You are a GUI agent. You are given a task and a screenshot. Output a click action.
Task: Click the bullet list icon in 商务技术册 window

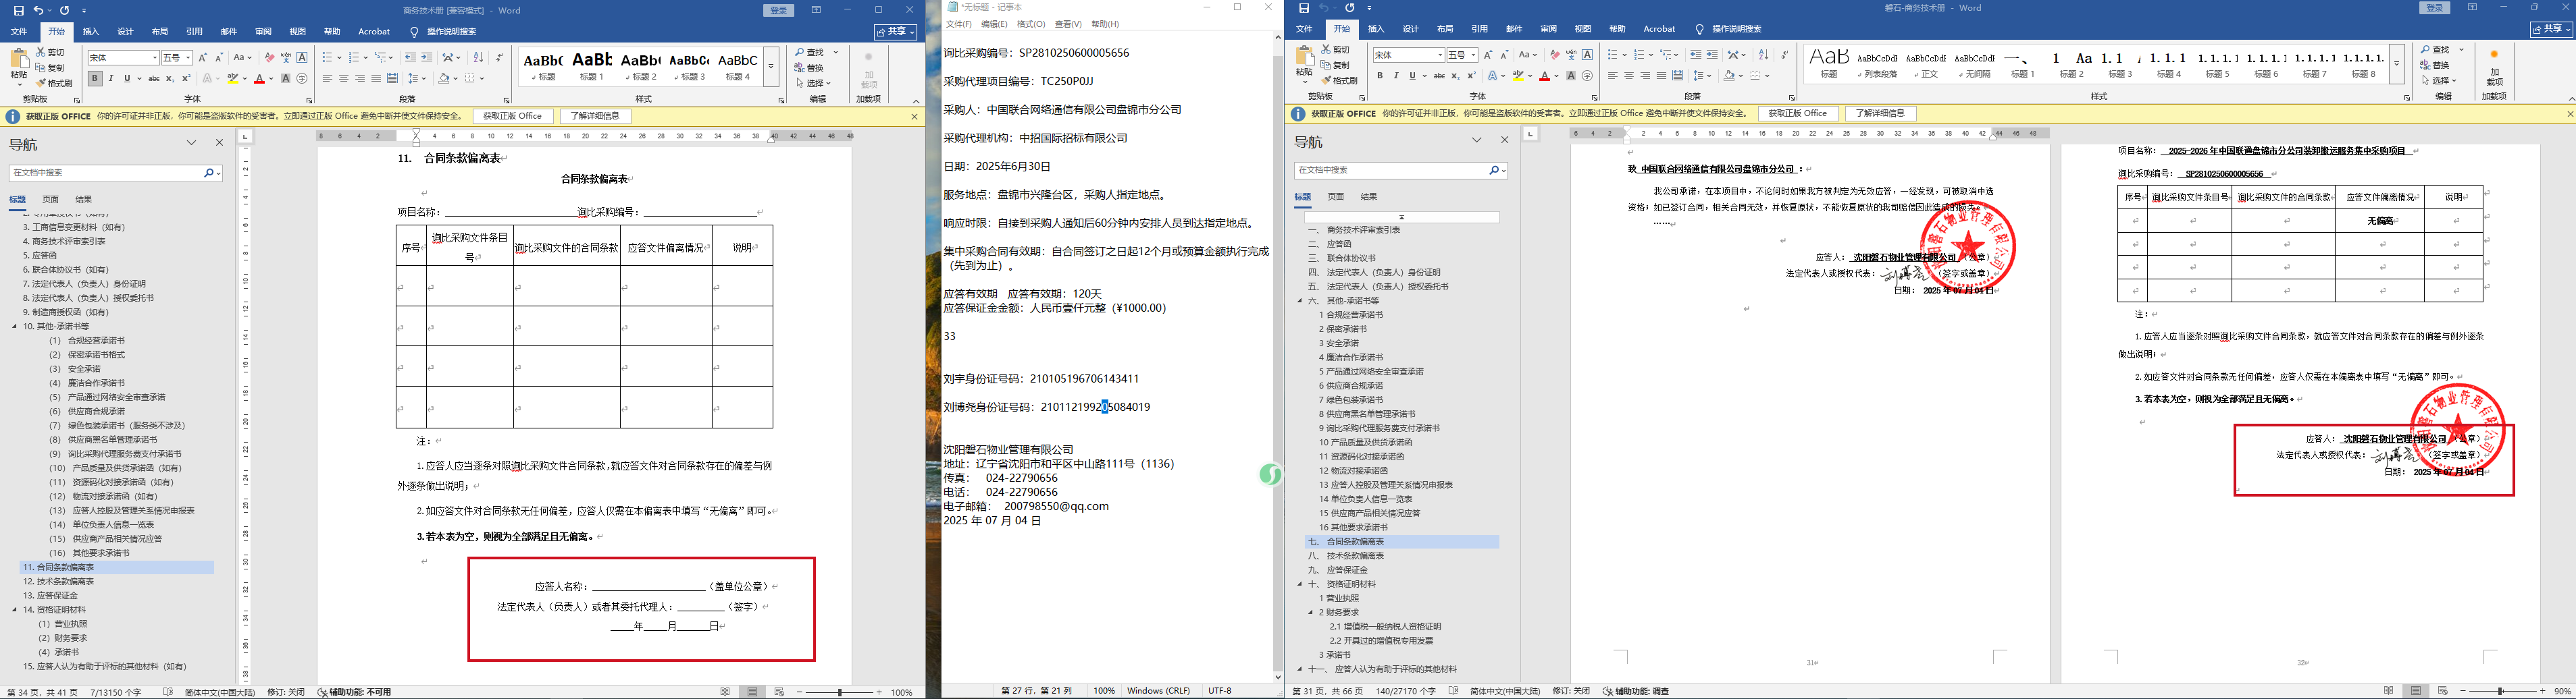(328, 58)
